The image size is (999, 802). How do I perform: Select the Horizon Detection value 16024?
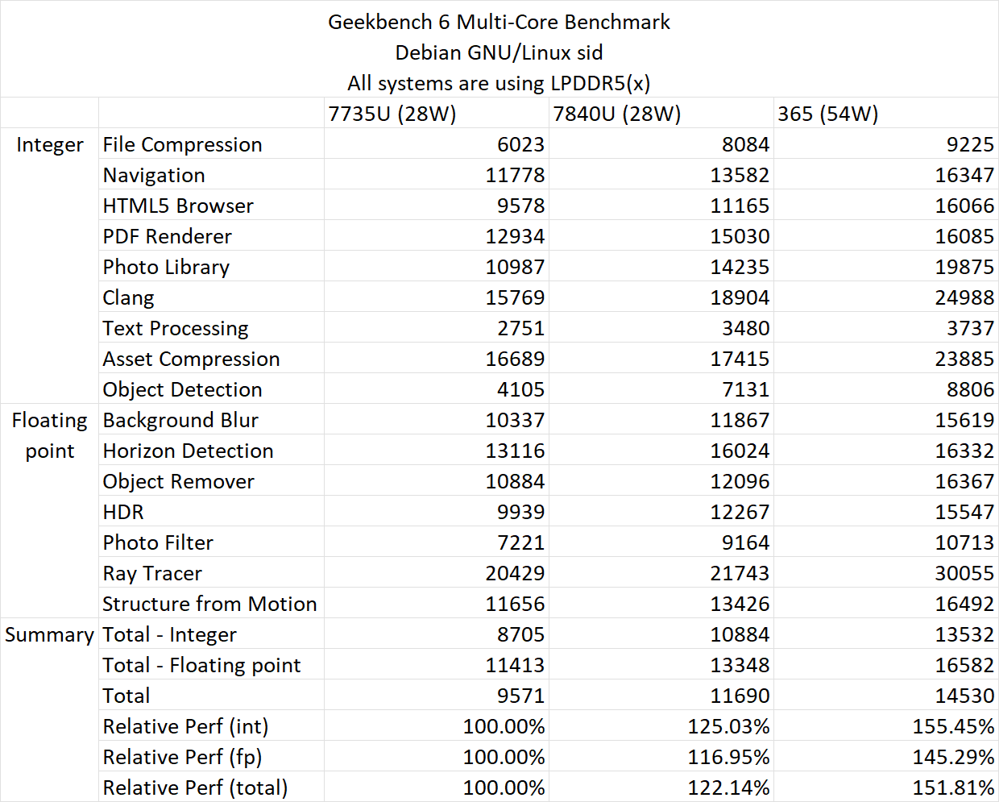[740, 451]
